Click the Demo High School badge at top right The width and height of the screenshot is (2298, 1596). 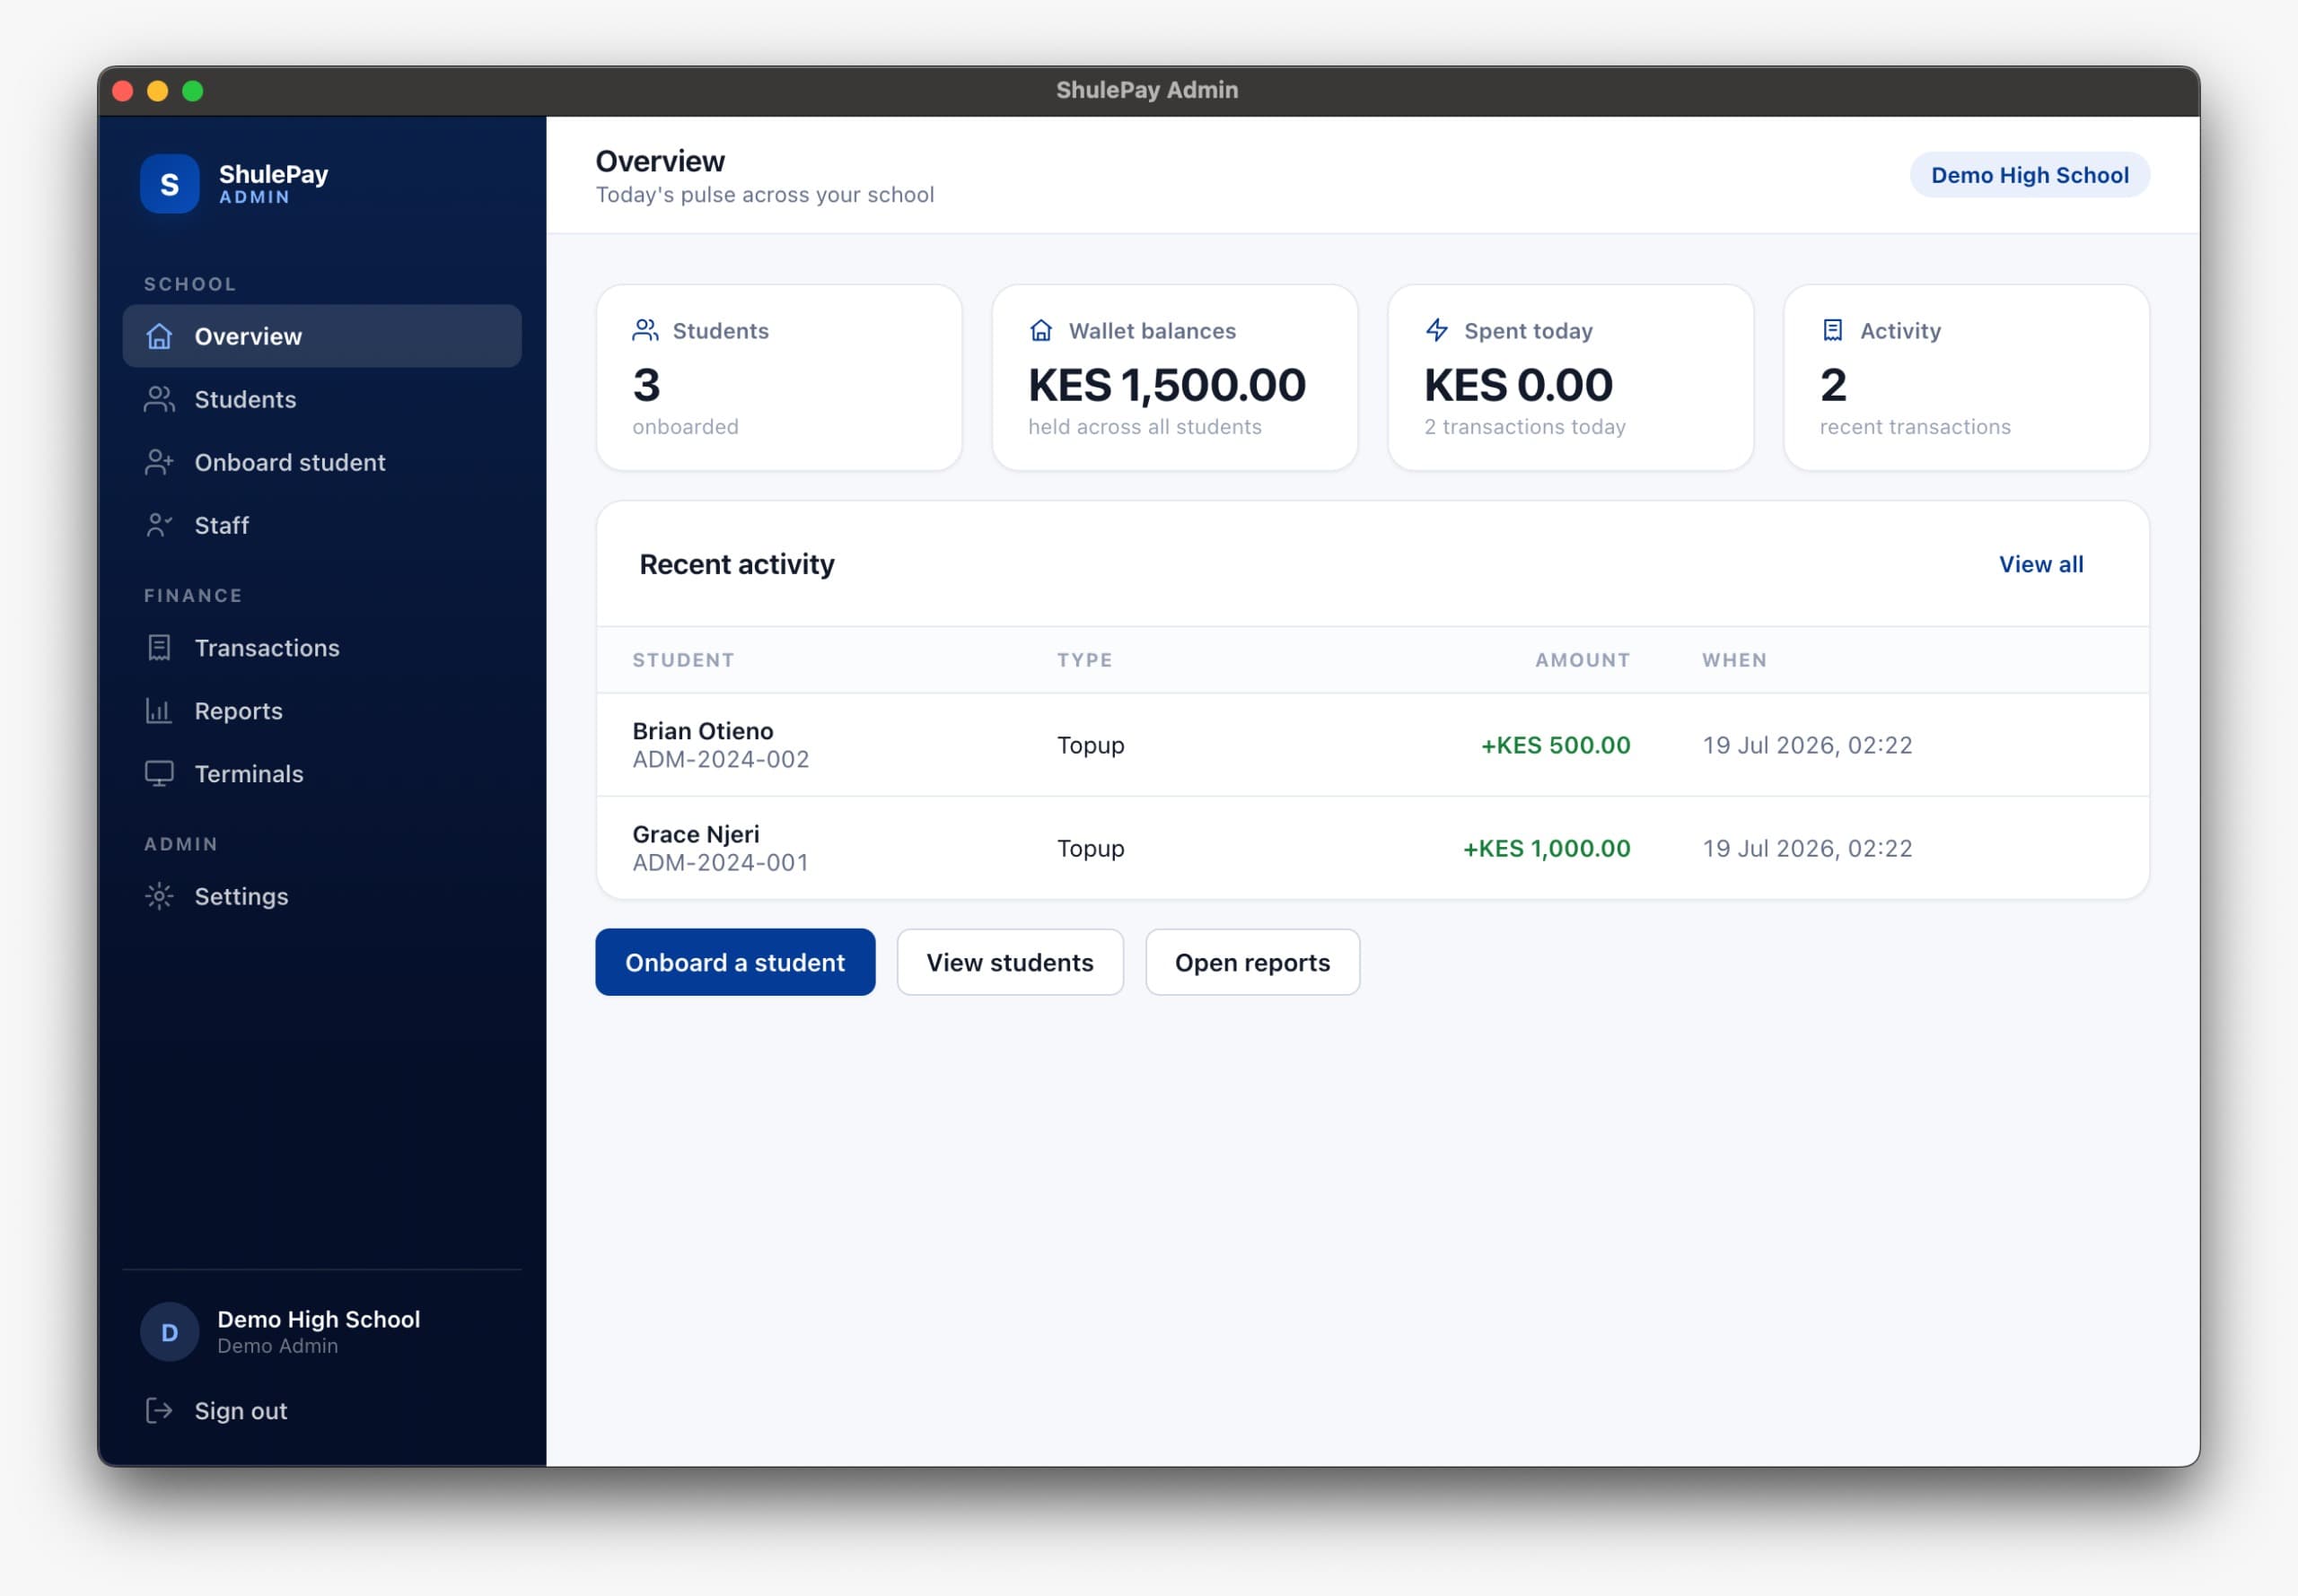click(2030, 175)
